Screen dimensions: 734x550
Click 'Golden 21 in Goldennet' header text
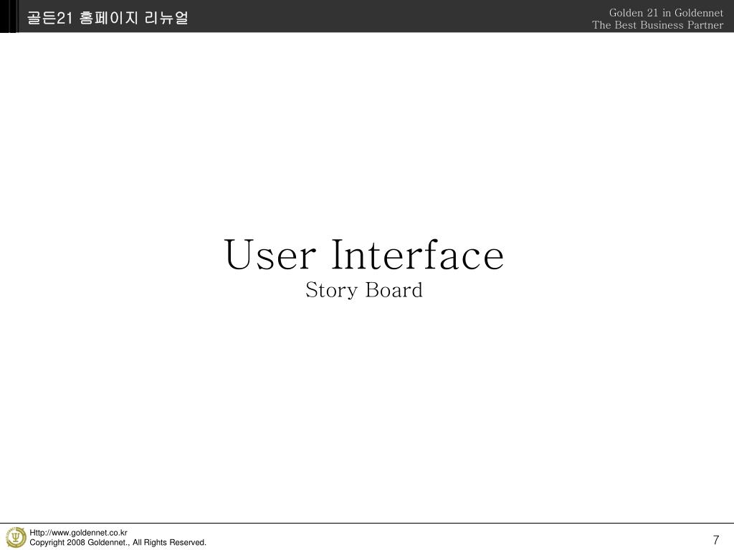coord(666,13)
